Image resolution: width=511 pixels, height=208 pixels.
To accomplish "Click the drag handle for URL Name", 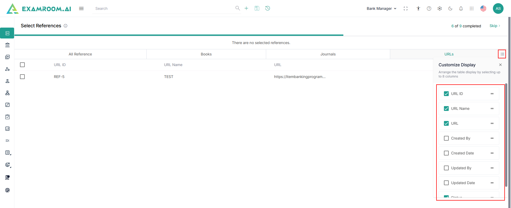I will coord(492,109).
